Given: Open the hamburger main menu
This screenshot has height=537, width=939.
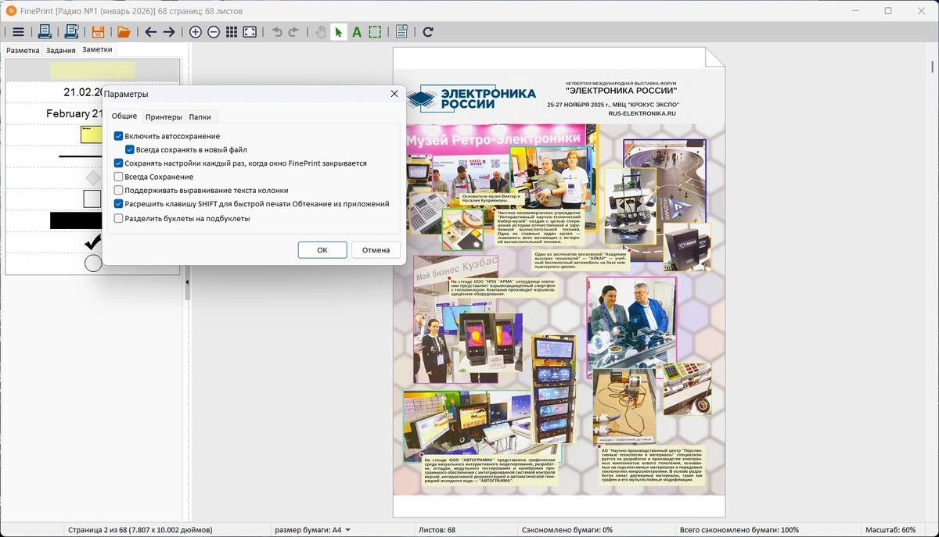Looking at the screenshot, I should pyautogui.click(x=18, y=32).
